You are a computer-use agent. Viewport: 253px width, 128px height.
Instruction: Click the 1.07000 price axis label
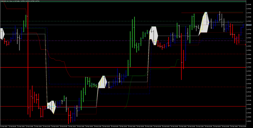pyautogui.click(x=249, y=117)
